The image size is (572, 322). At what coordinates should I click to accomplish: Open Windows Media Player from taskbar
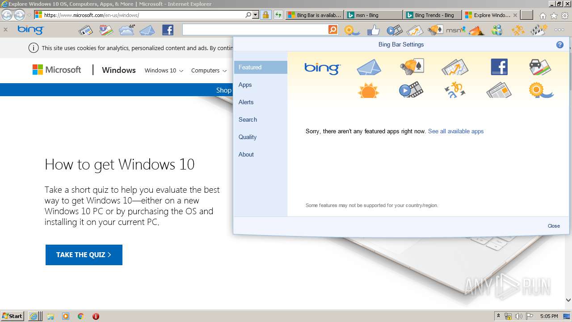tap(66, 316)
